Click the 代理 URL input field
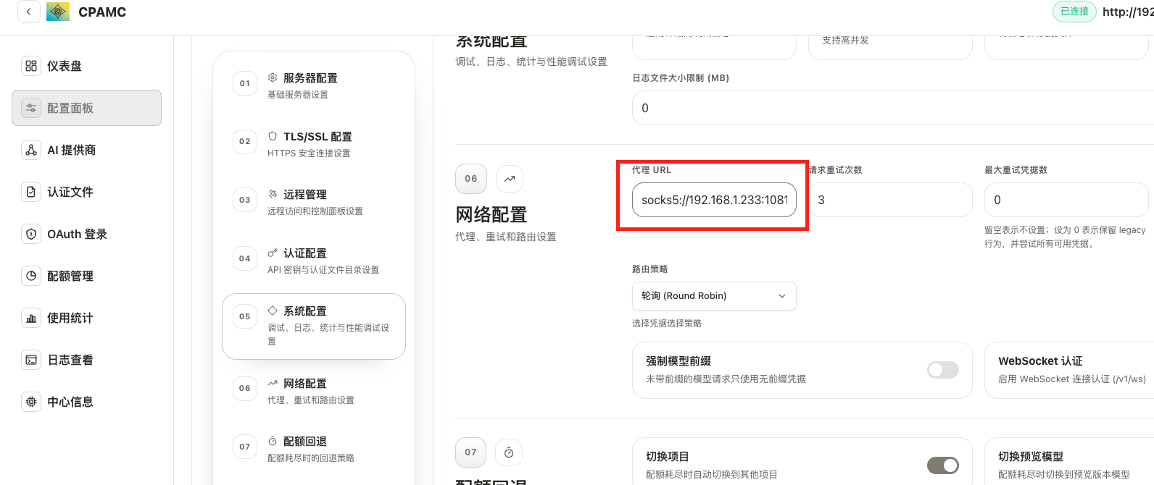The height and width of the screenshot is (485, 1154). coord(715,200)
